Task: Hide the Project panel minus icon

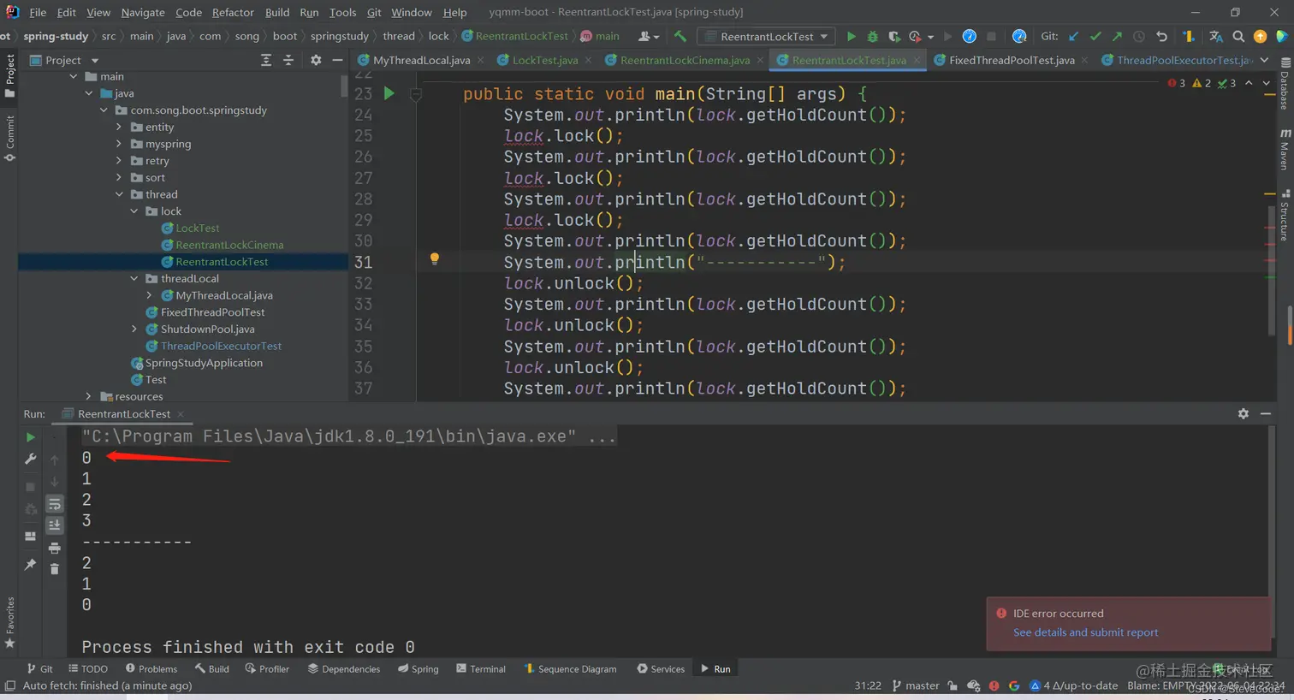Action: coord(337,60)
